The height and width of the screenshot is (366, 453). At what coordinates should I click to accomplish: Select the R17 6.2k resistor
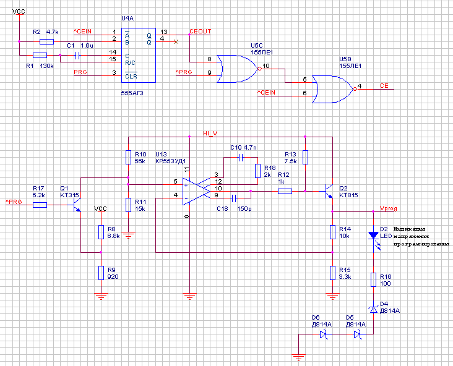coord(39,203)
